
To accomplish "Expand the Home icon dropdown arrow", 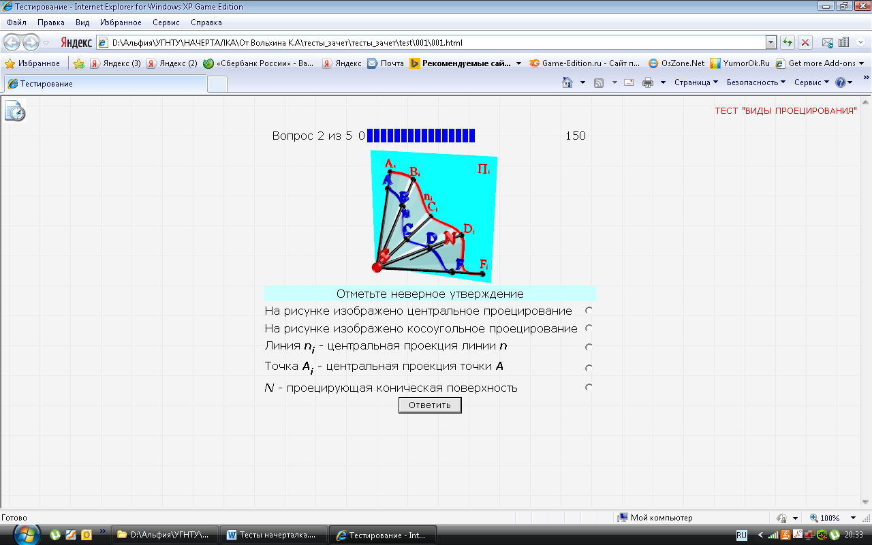I will [x=582, y=82].
